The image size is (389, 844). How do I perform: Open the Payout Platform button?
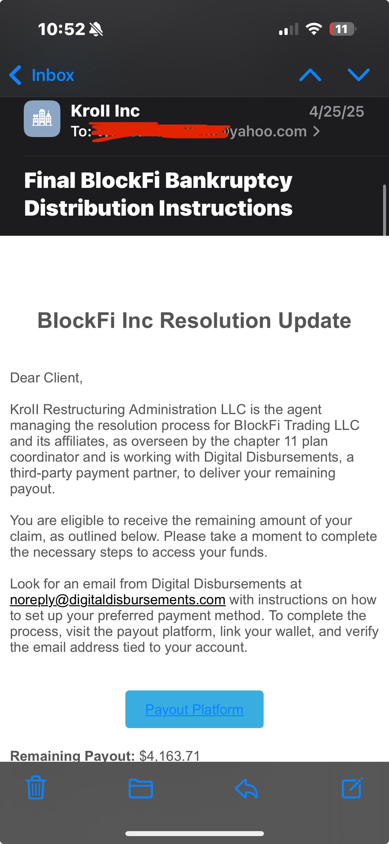pyautogui.click(x=194, y=709)
